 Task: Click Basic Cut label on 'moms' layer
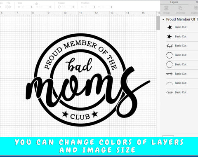181,74
